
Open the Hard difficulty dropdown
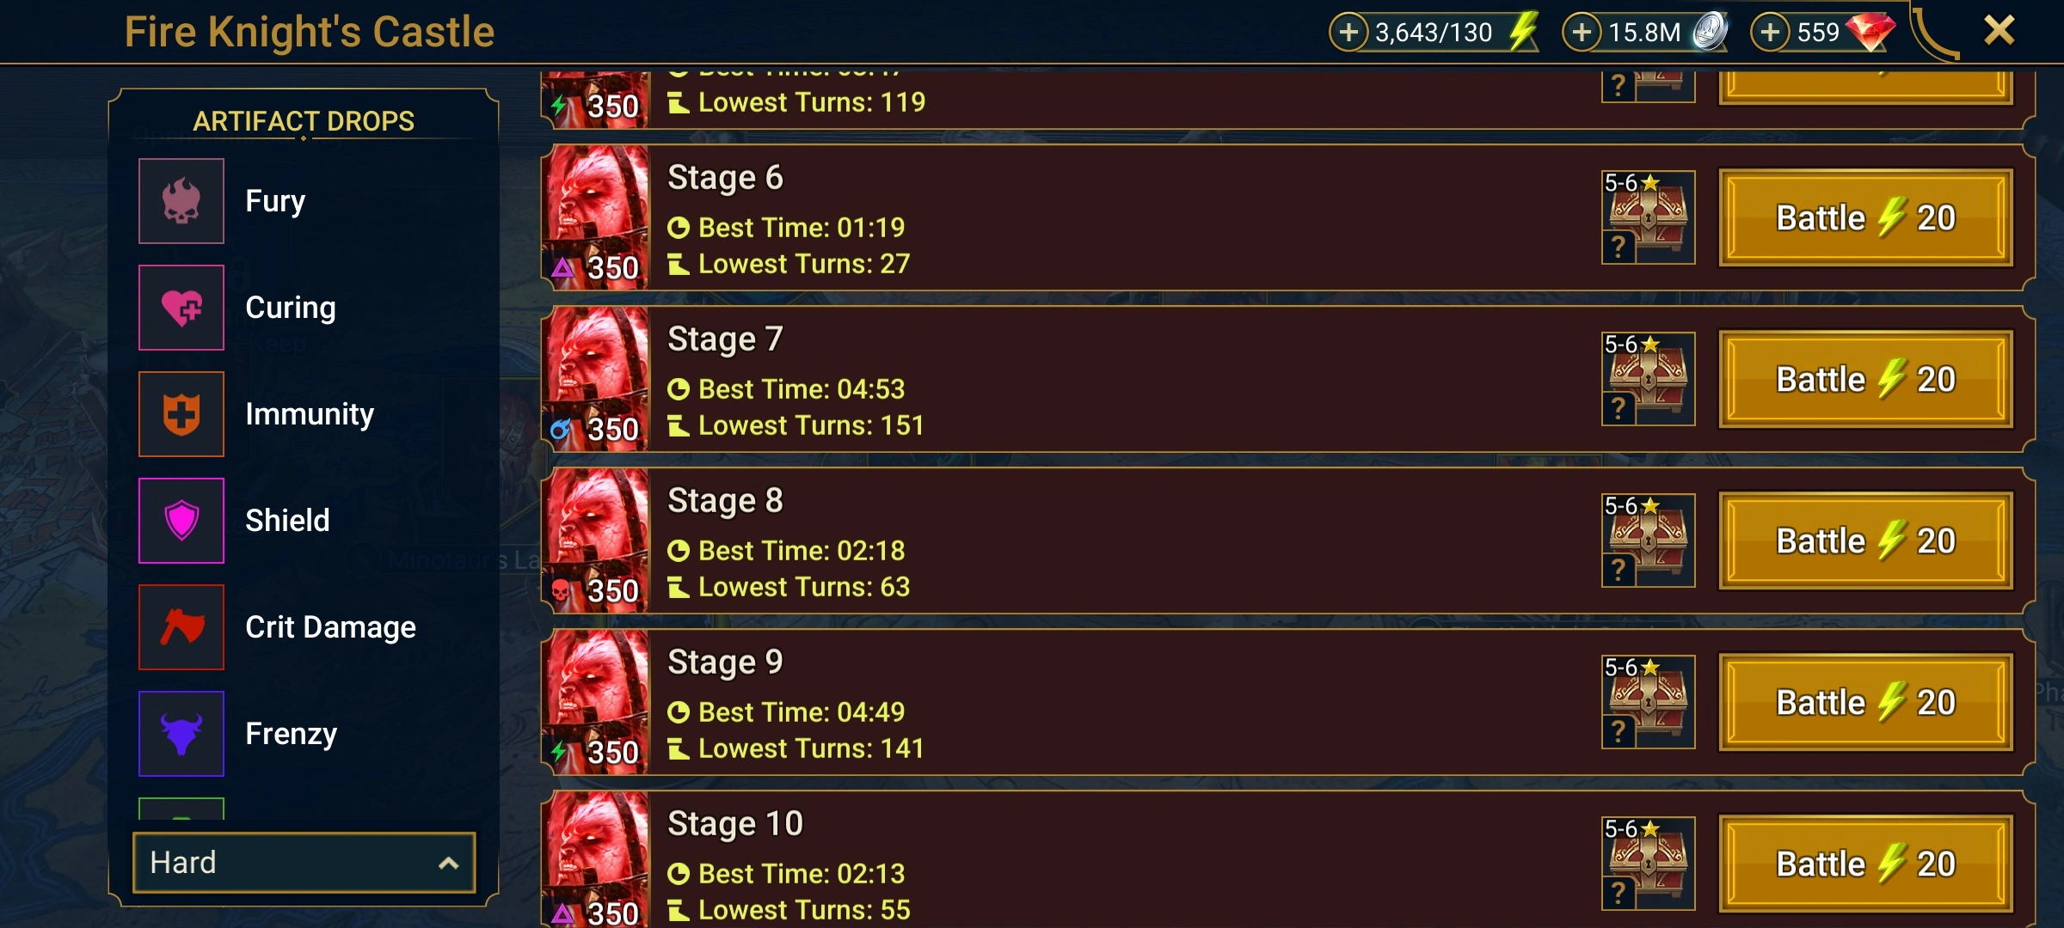[x=304, y=863]
